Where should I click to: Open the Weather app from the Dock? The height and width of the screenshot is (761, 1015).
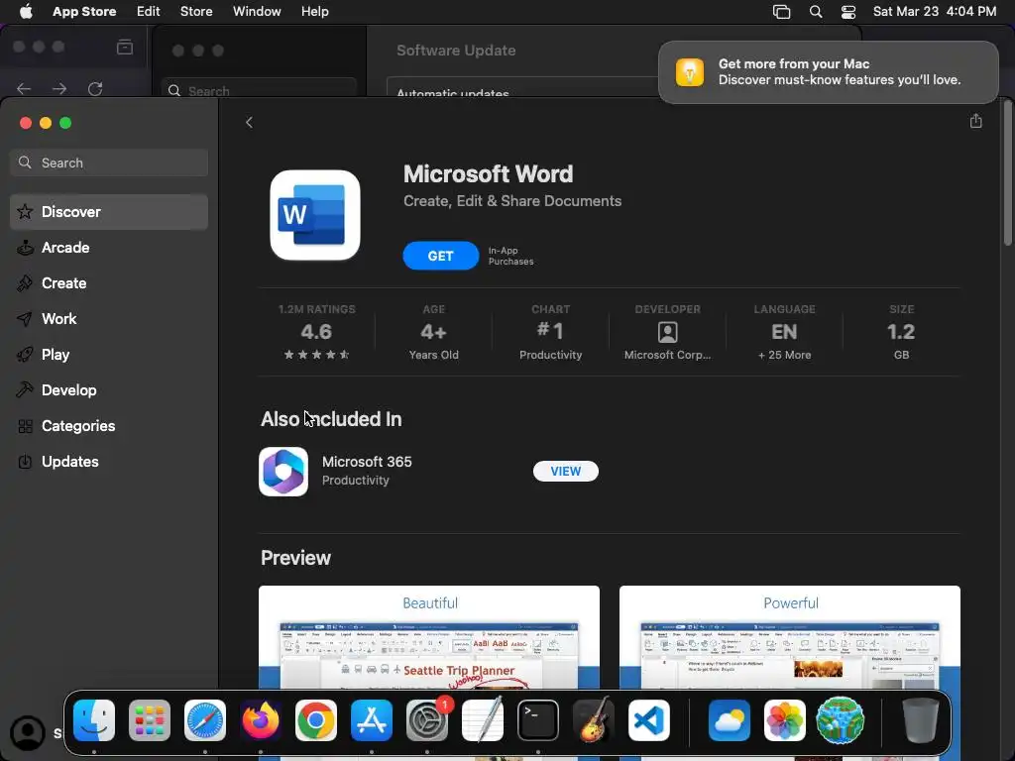(730, 720)
